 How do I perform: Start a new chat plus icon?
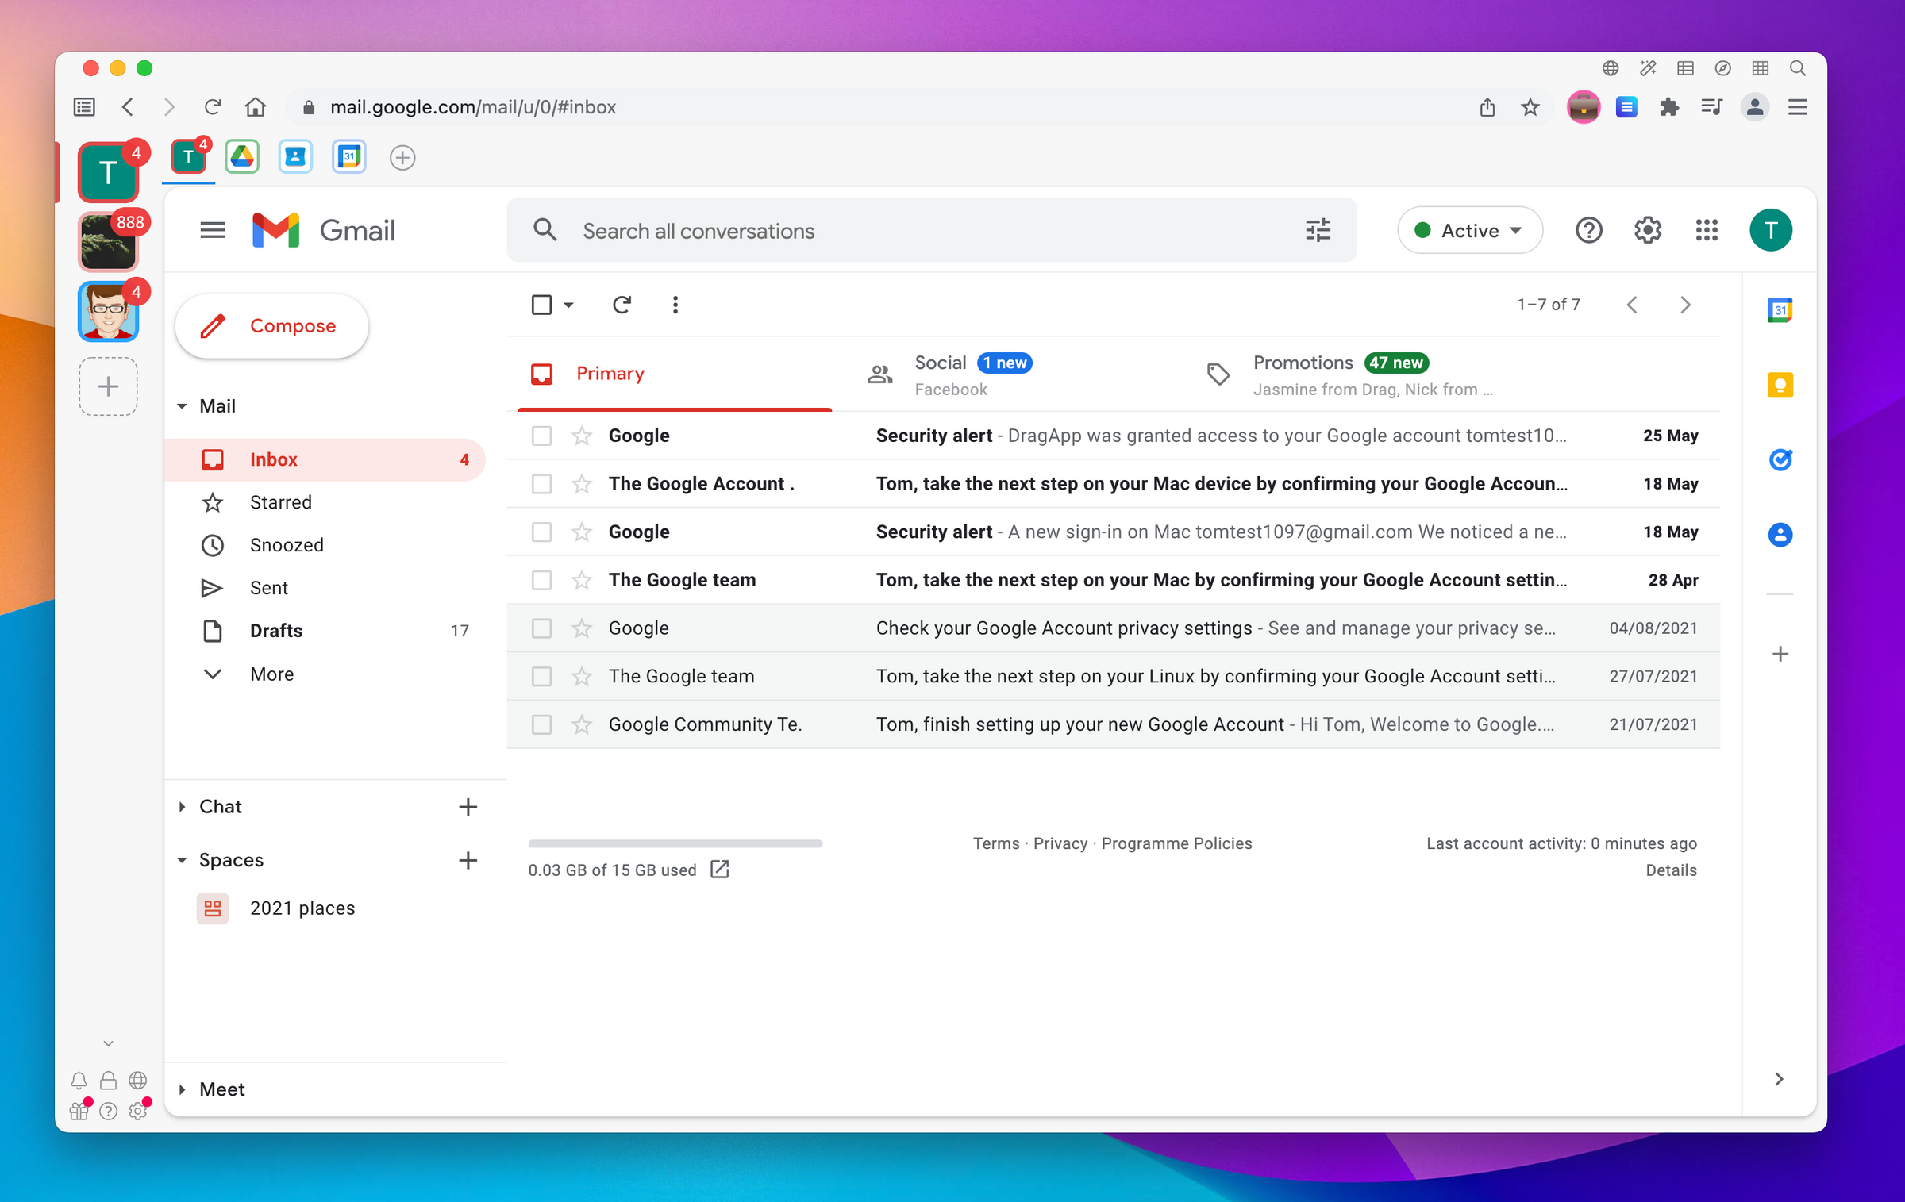468,807
